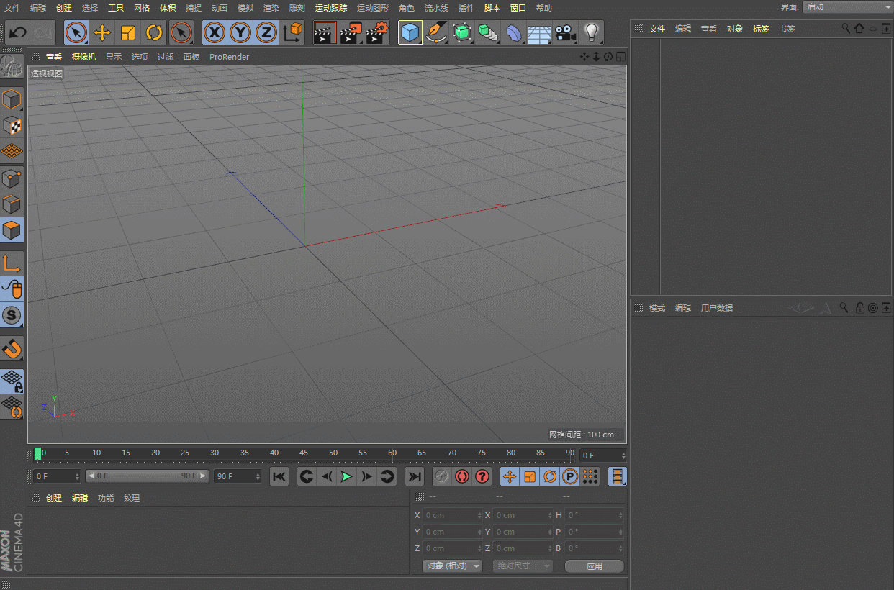Open the Edit Render Settings icon
Image resolution: width=894 pixels, height=590 pixels.
point(378,32)
